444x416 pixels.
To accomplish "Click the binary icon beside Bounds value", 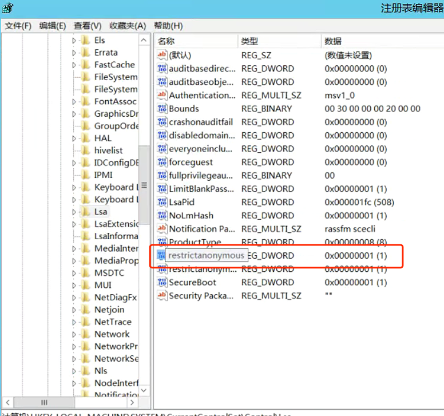I will point(161,109).
